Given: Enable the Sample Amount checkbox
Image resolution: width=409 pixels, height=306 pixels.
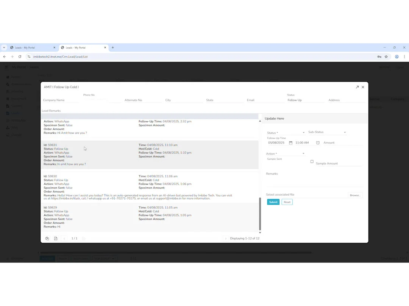Looking at the screenshot, I should pos(312,161).
